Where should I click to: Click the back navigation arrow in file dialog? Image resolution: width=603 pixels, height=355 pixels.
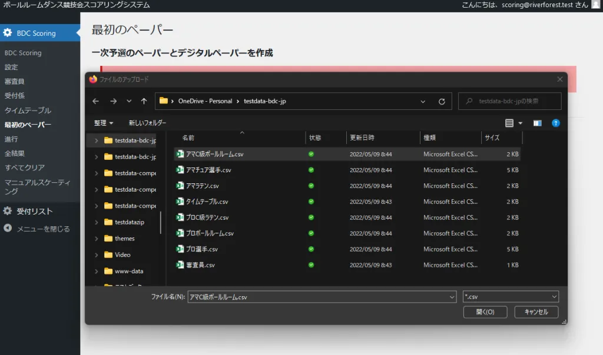(x=96, y=101)
